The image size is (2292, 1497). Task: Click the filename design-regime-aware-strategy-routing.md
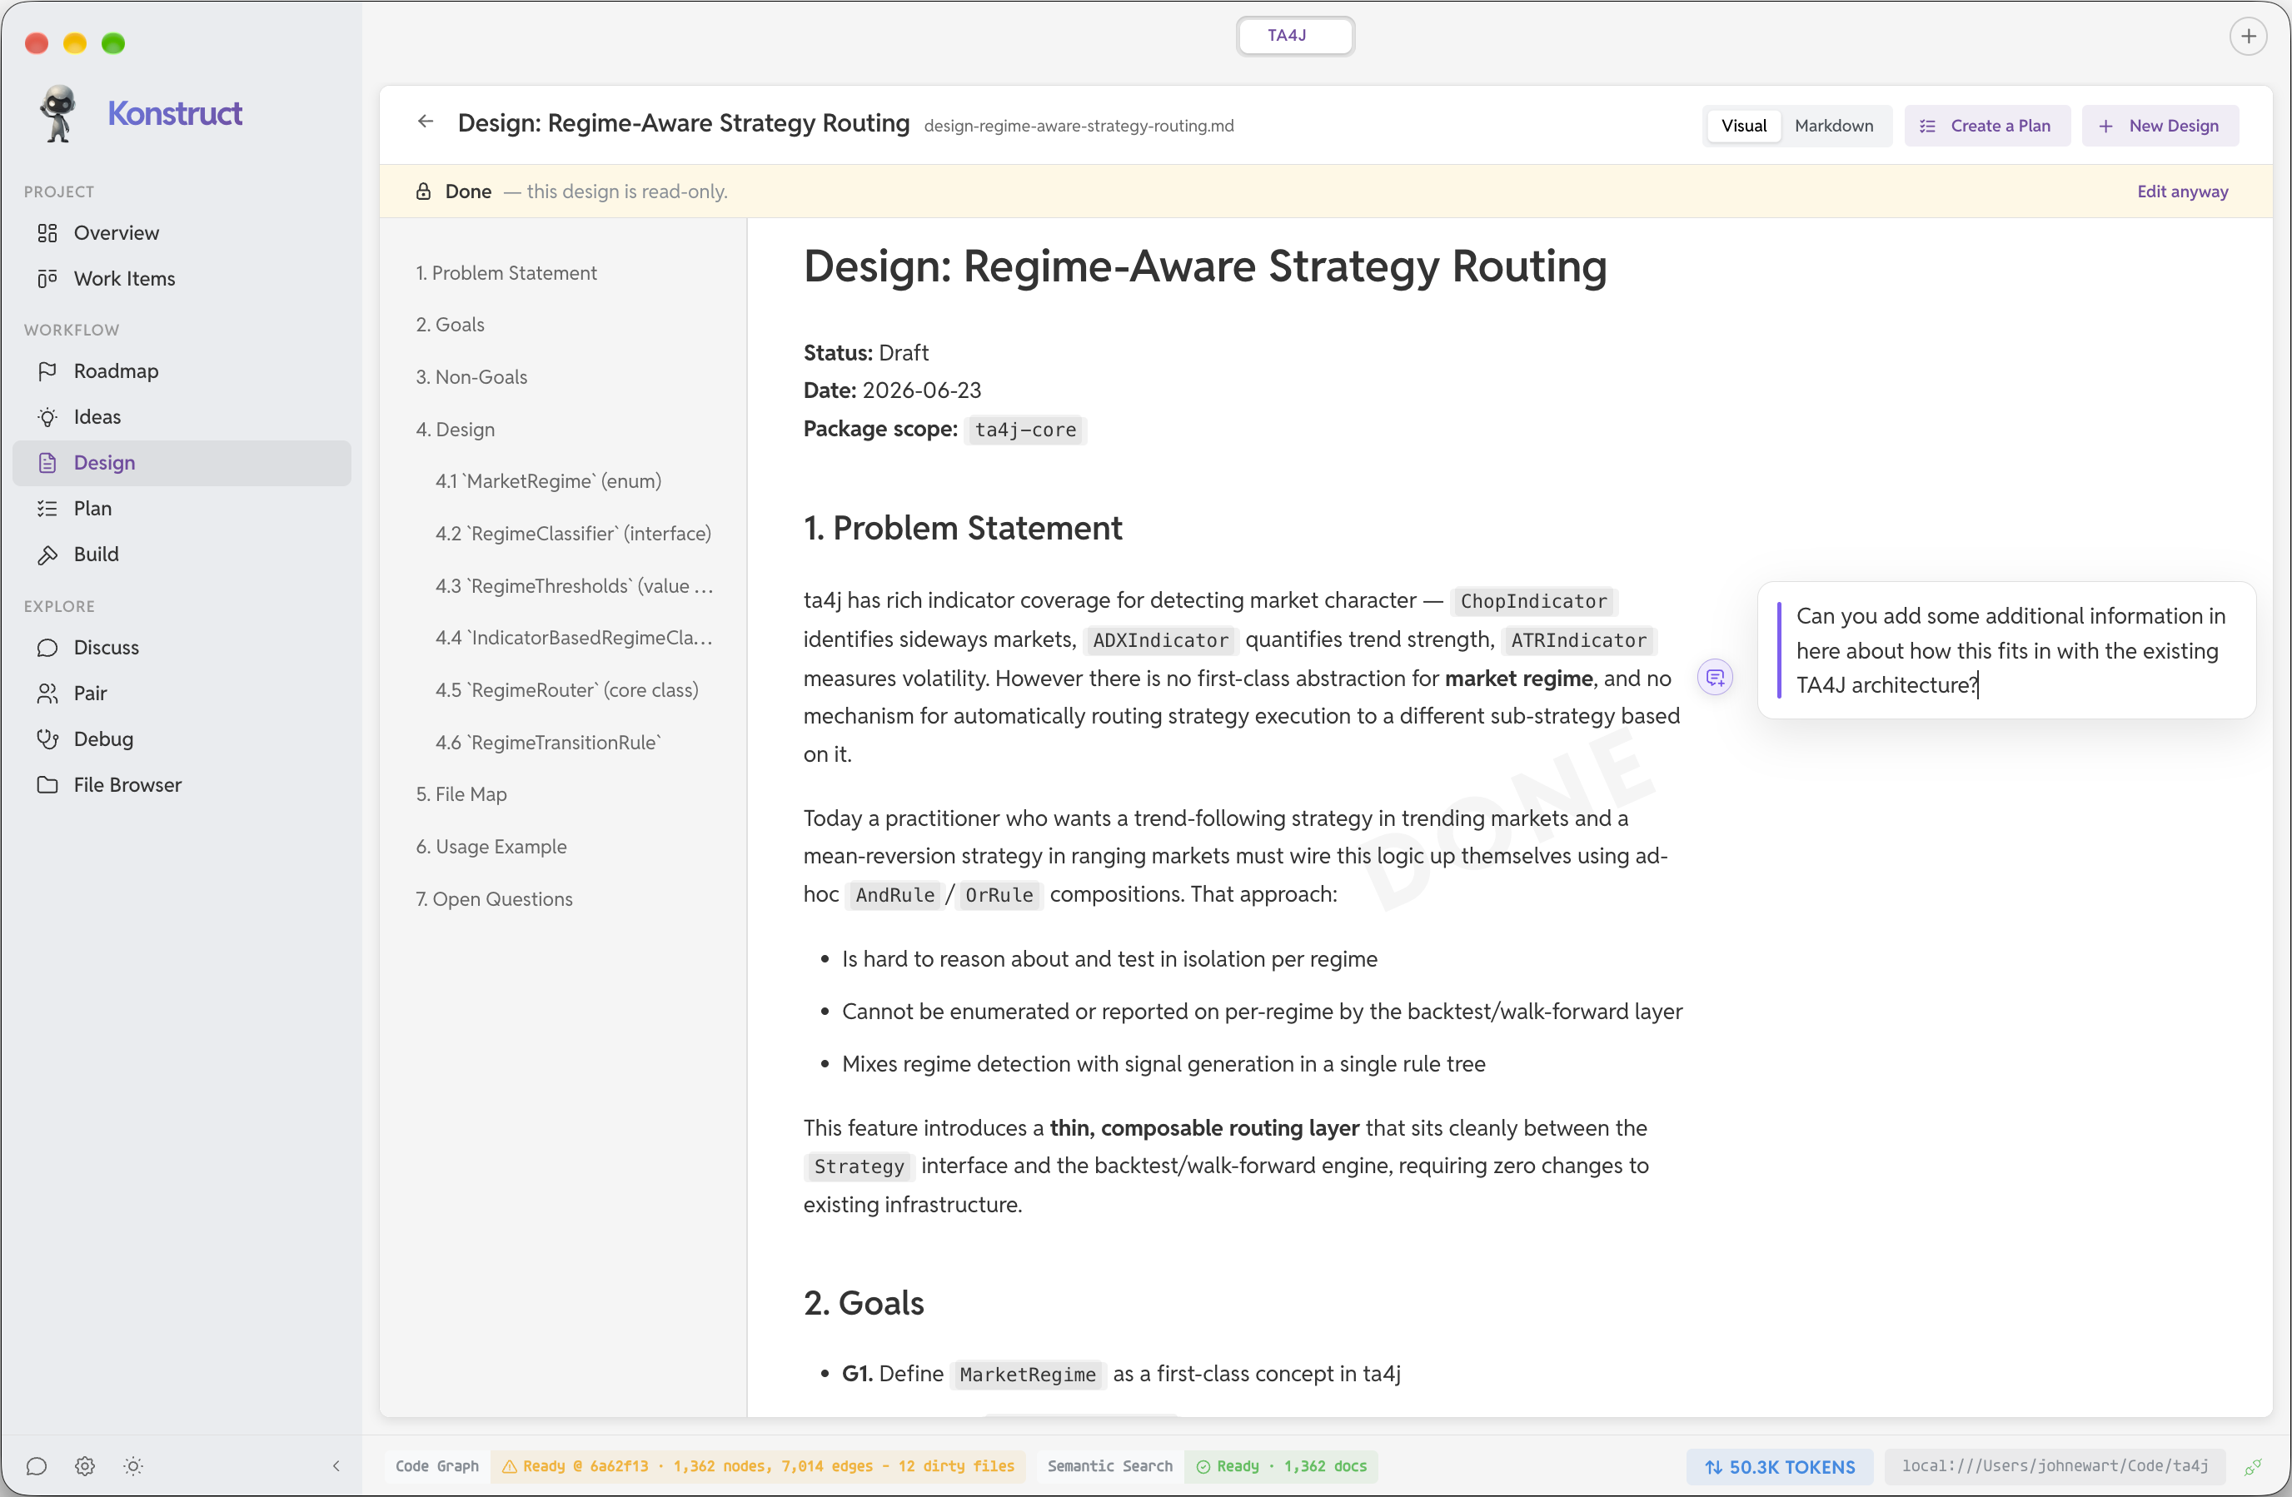(1079, 126)
